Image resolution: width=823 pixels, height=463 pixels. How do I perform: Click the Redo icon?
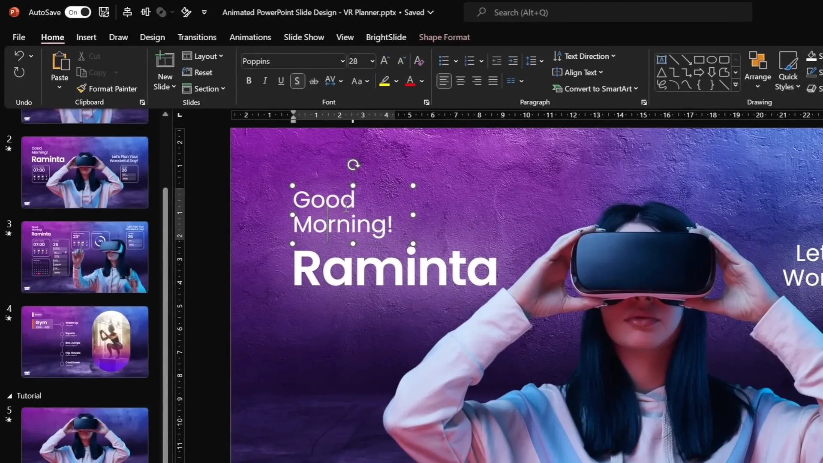pyautogui.click(x=19, y=72)
